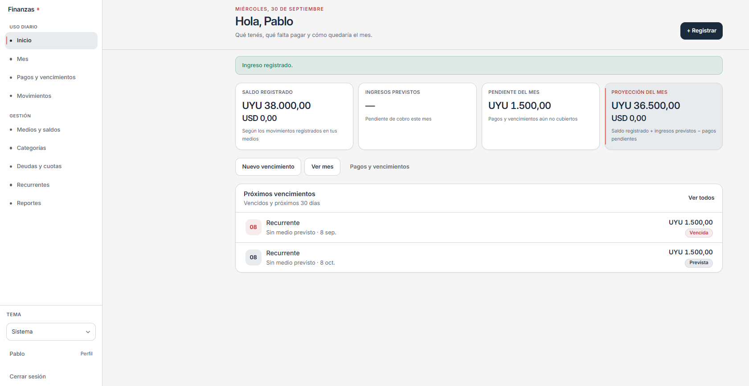The image size is (749, 386).
Task: Click the Prevista status badge
Action: click(x=699, y=263)
